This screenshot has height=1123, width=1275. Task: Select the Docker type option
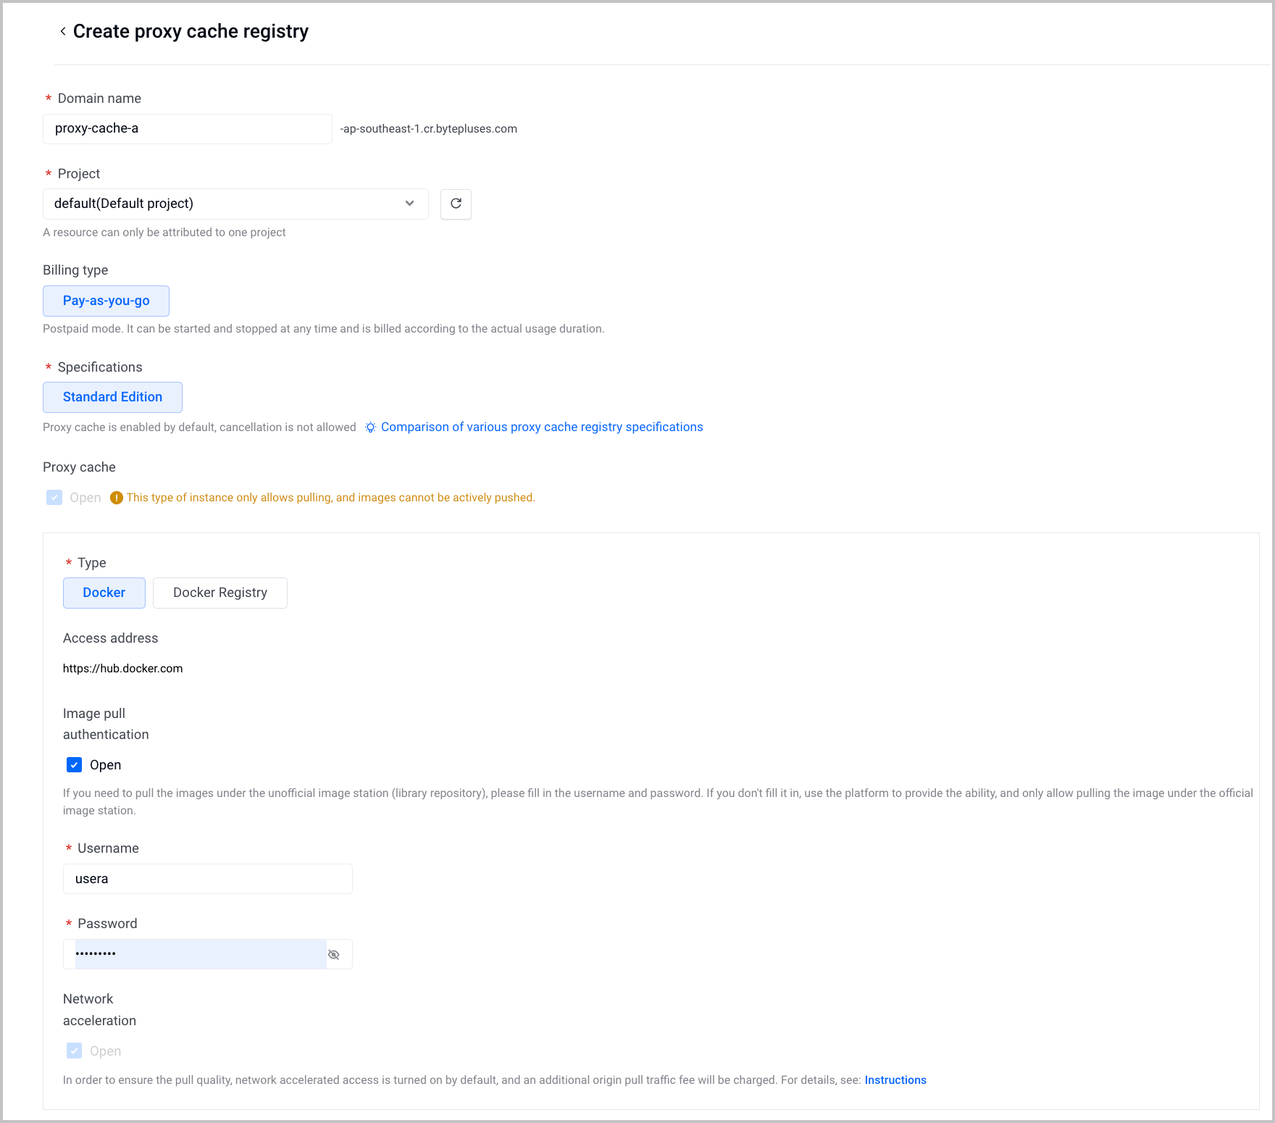[x=104, y=593]
